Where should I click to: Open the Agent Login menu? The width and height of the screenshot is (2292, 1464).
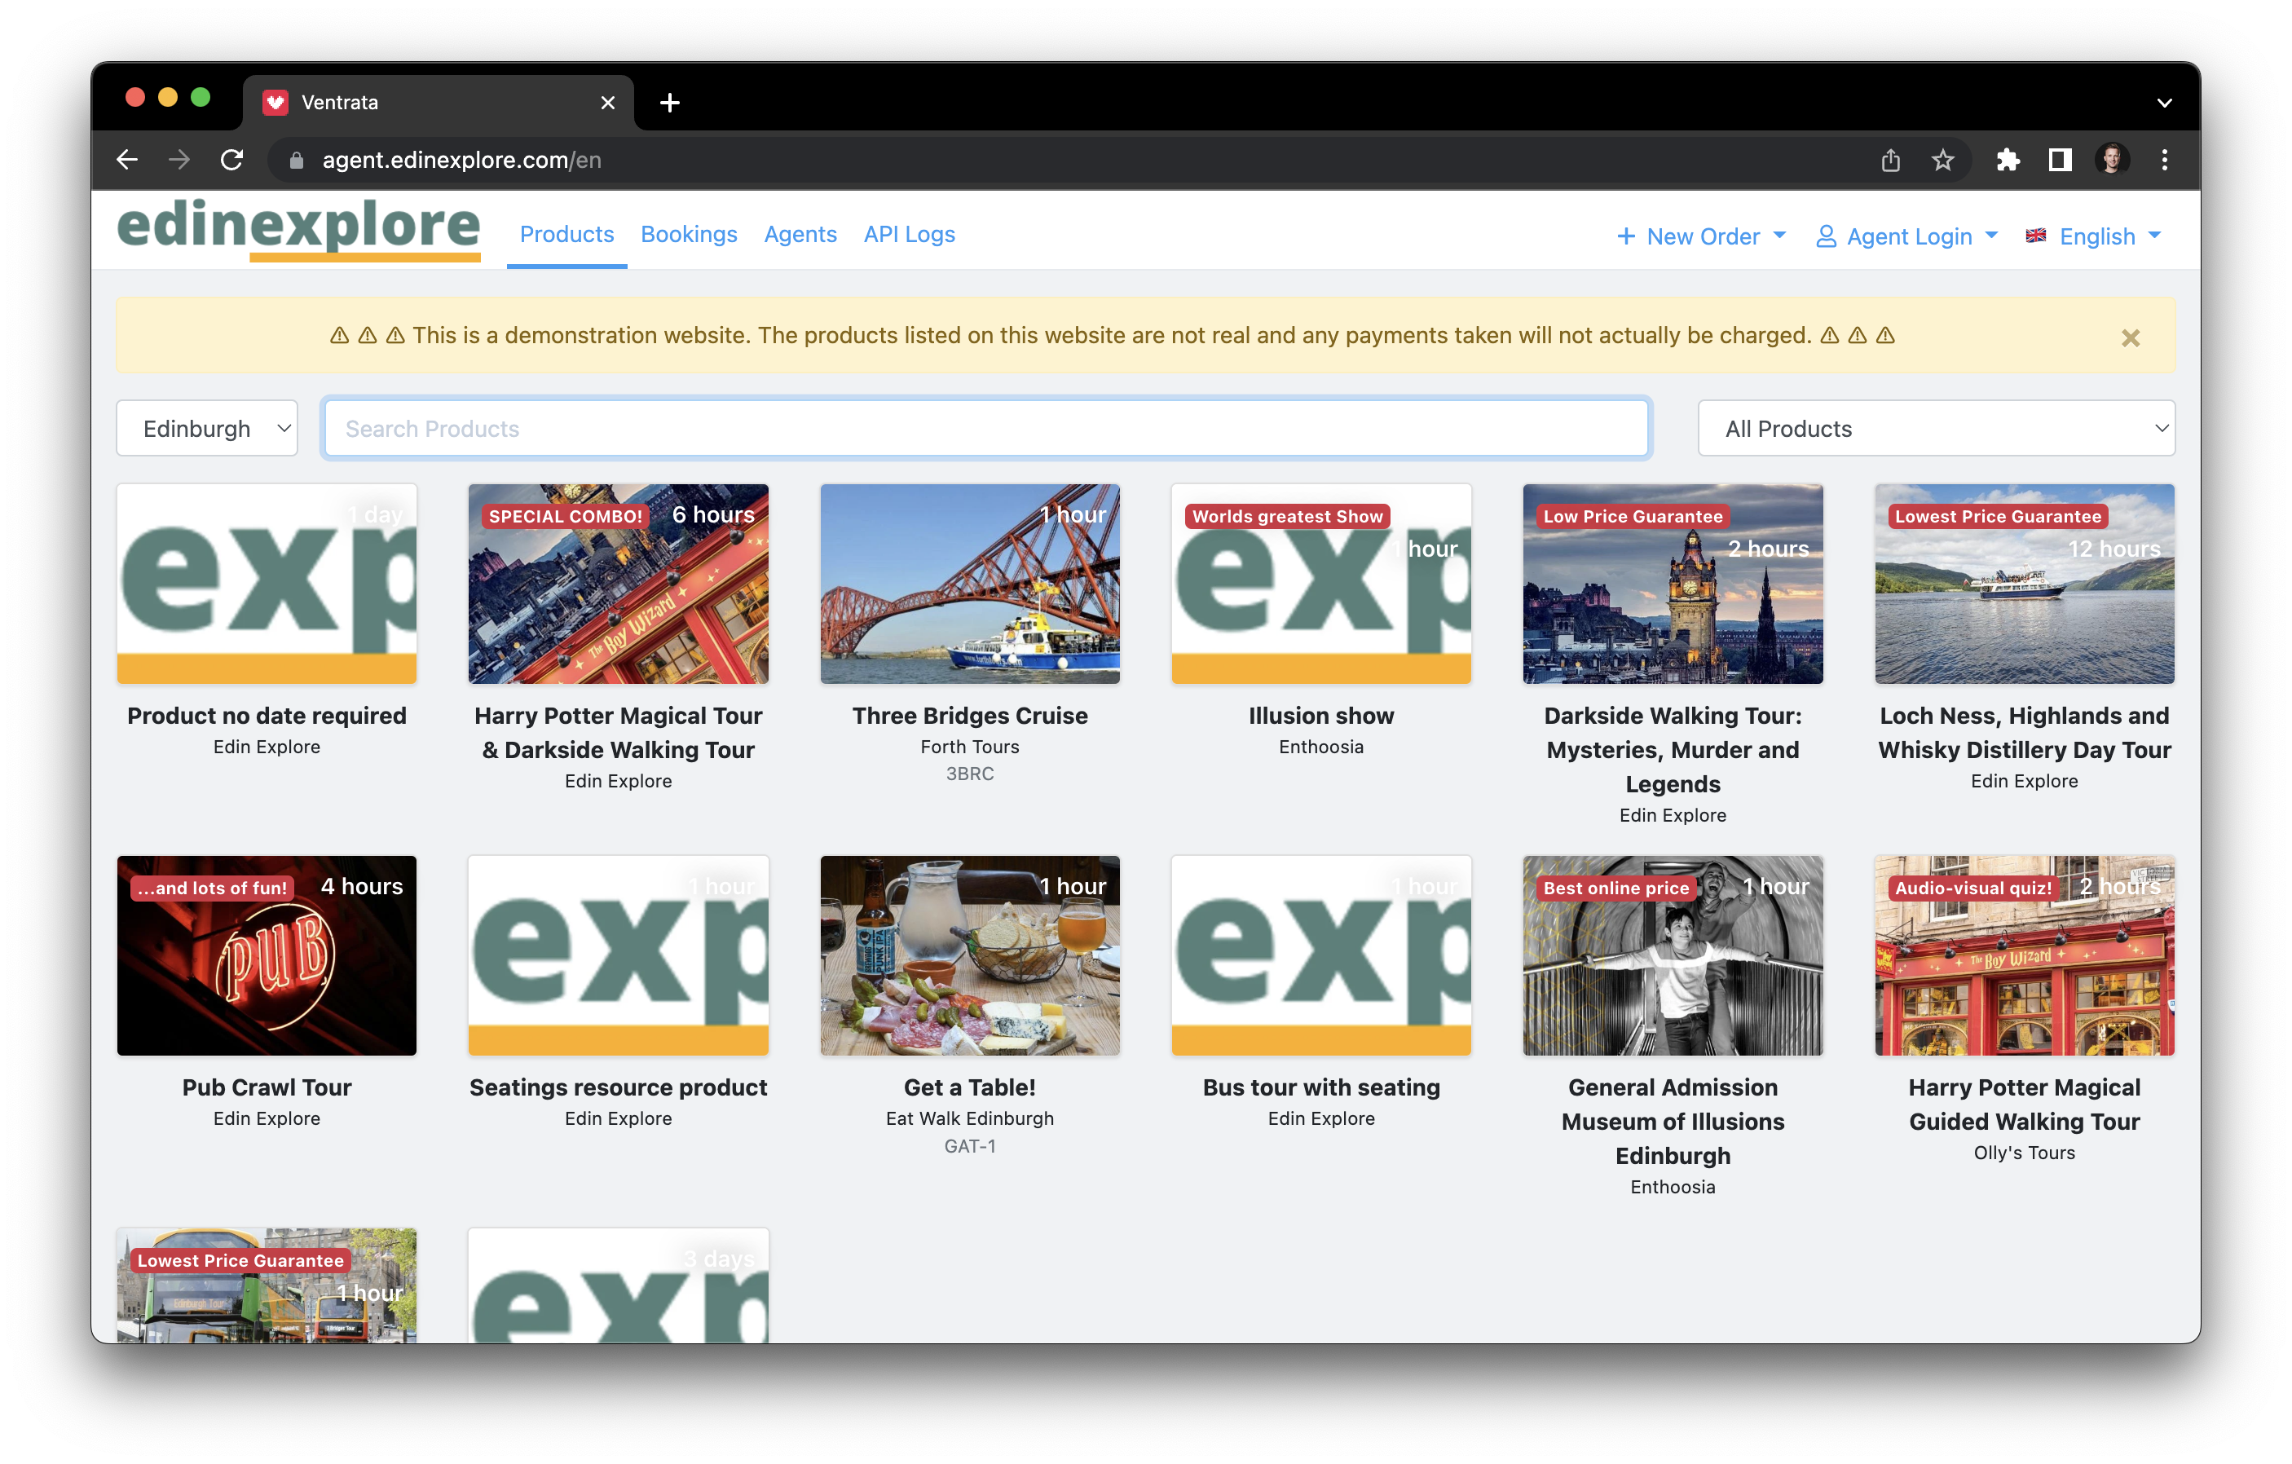tap(1906, 236)
